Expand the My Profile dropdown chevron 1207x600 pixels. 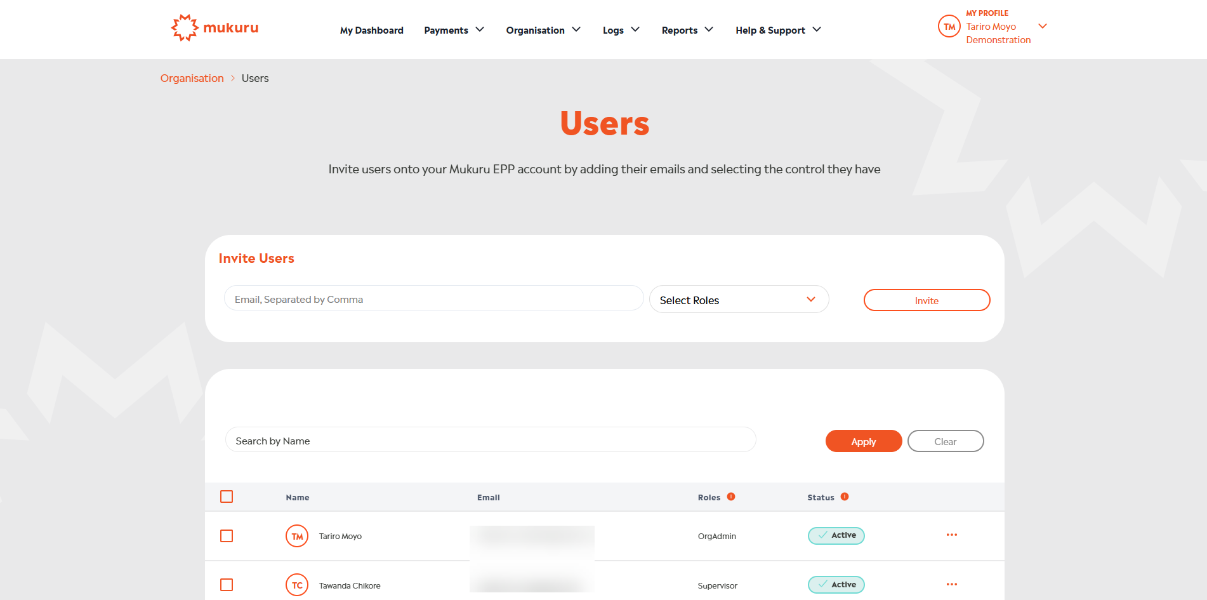pos(1042,26)
